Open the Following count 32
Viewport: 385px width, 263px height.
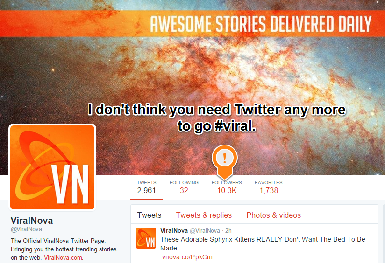pos(184,187)
